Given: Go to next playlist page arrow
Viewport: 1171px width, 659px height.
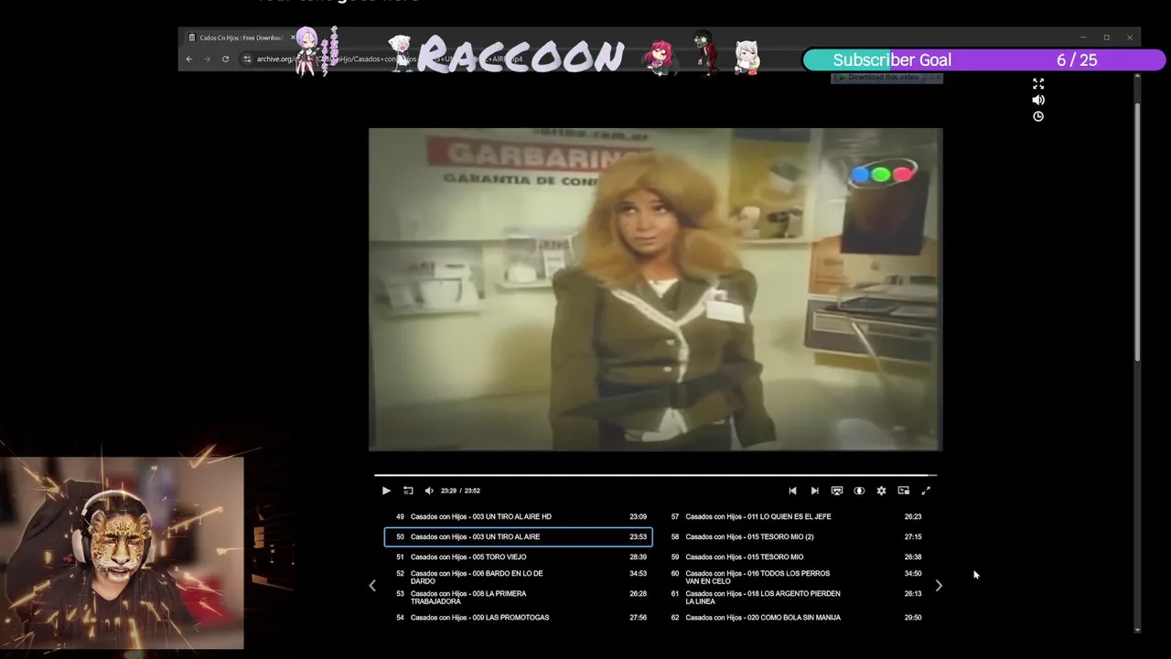Looking at the screenshot, I should tap(939, 586).
